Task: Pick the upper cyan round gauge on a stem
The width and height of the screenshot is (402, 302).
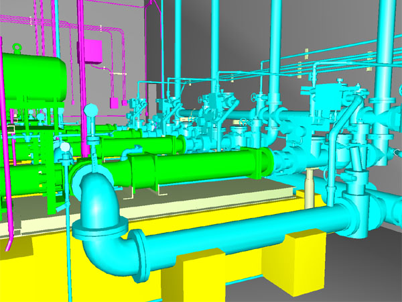Action: tap(90, 111)
